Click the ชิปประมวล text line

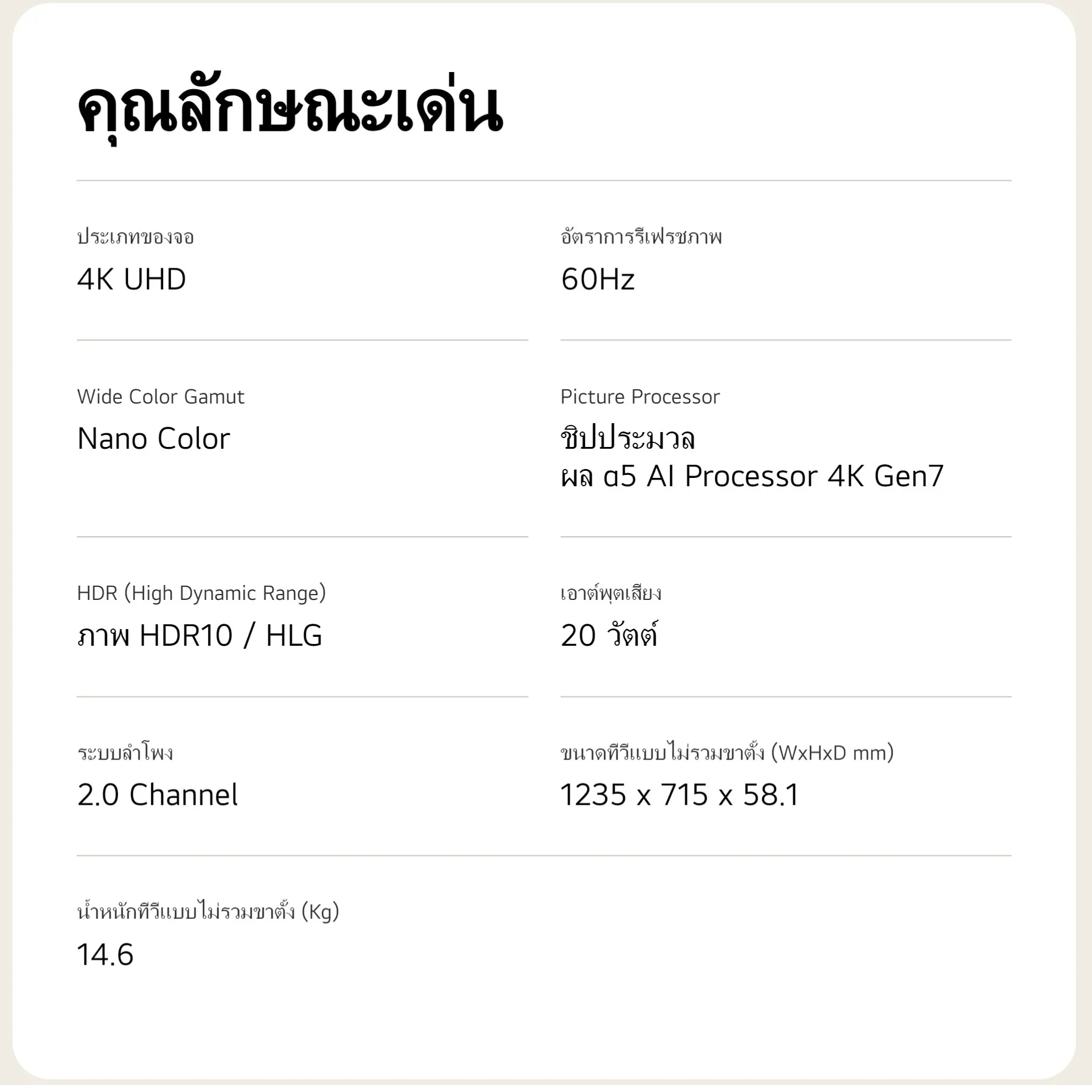627,439
